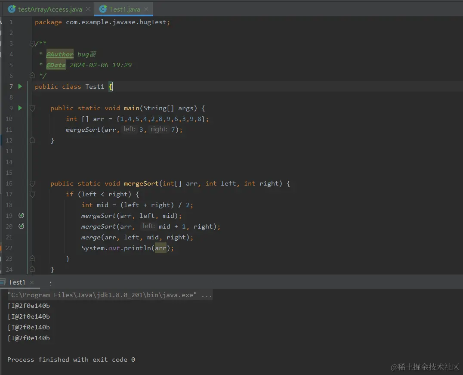Collapse the Javadoc comment fold at line 3
Viewport: 463px width, 375px height.
[32, 43]
